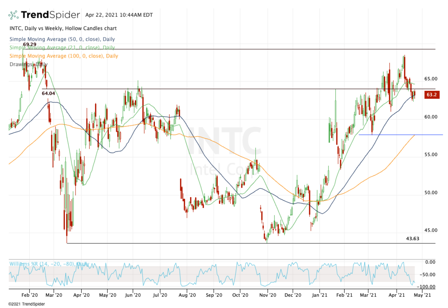The image size is (448, 308).
Task: Click the Williams %R indicator label
Action: tap(49, 264)
